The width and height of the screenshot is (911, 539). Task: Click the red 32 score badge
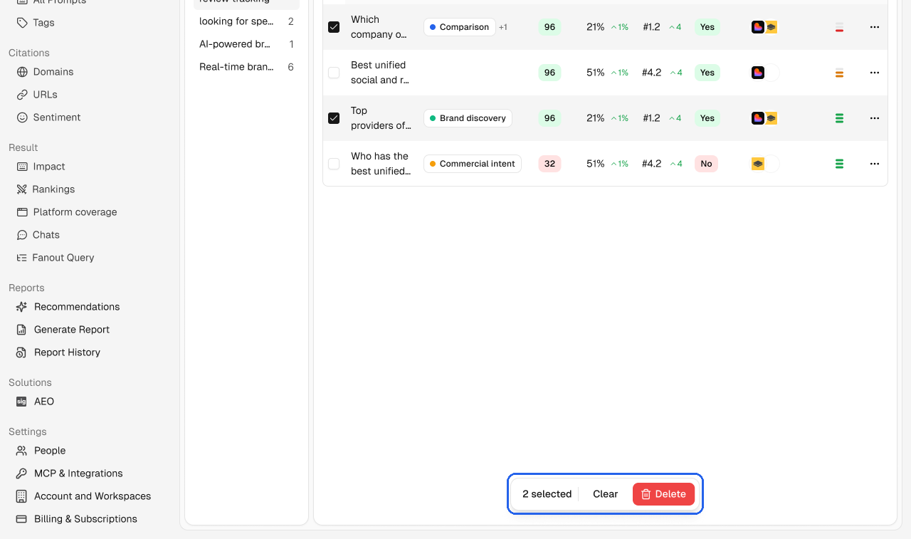click(x=549, y=164)
